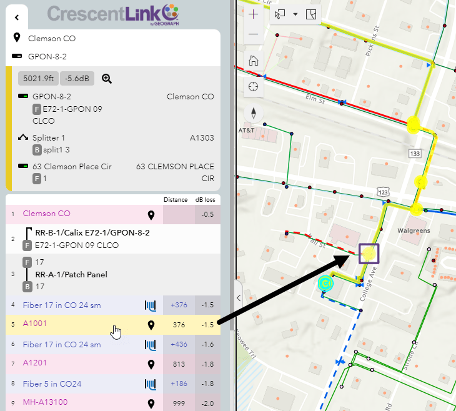The width and height of the screenshot is (456, 411).
Task: Click the map zoom out minus button
Action: click(x=254, y=34)
